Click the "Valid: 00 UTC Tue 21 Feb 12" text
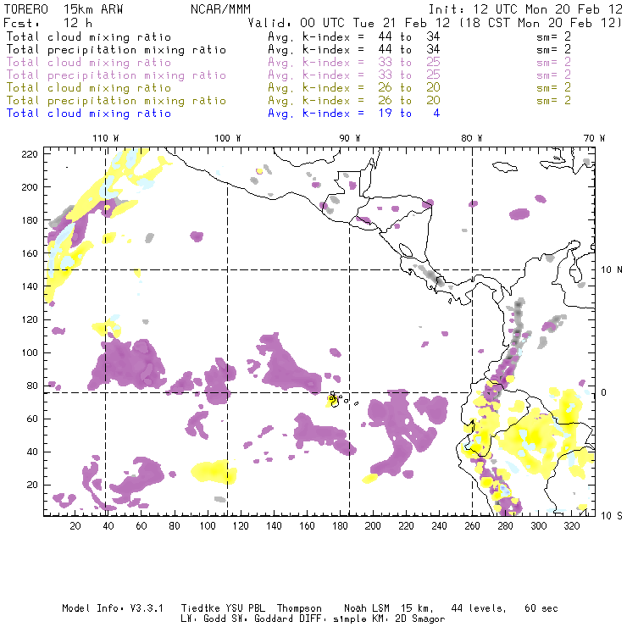Screen dimensions: 627x627 click(349, 23)
